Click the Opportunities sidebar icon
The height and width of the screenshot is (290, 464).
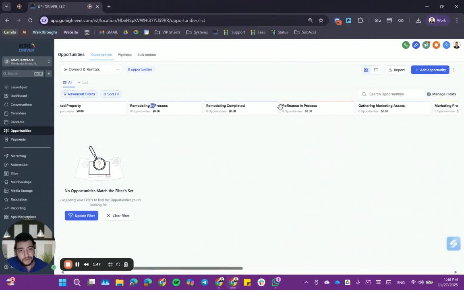pos(6,131)
